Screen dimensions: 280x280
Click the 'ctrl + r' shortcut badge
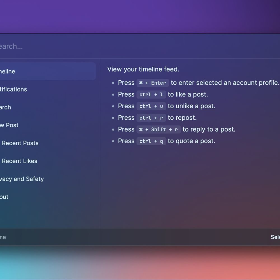pyautogui.click(x=151, y=118)
